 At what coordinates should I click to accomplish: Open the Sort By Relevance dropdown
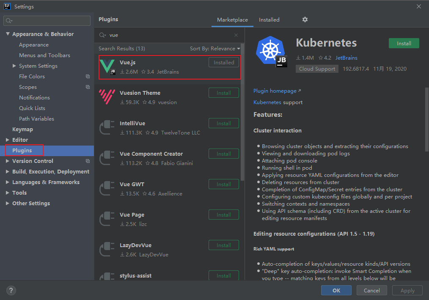pyautogui.click(x=215, y=49)
